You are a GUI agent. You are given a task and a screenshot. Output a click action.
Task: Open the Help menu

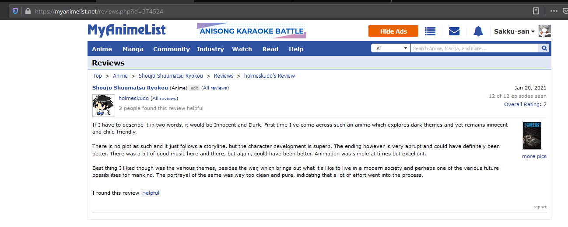[296, 49]
